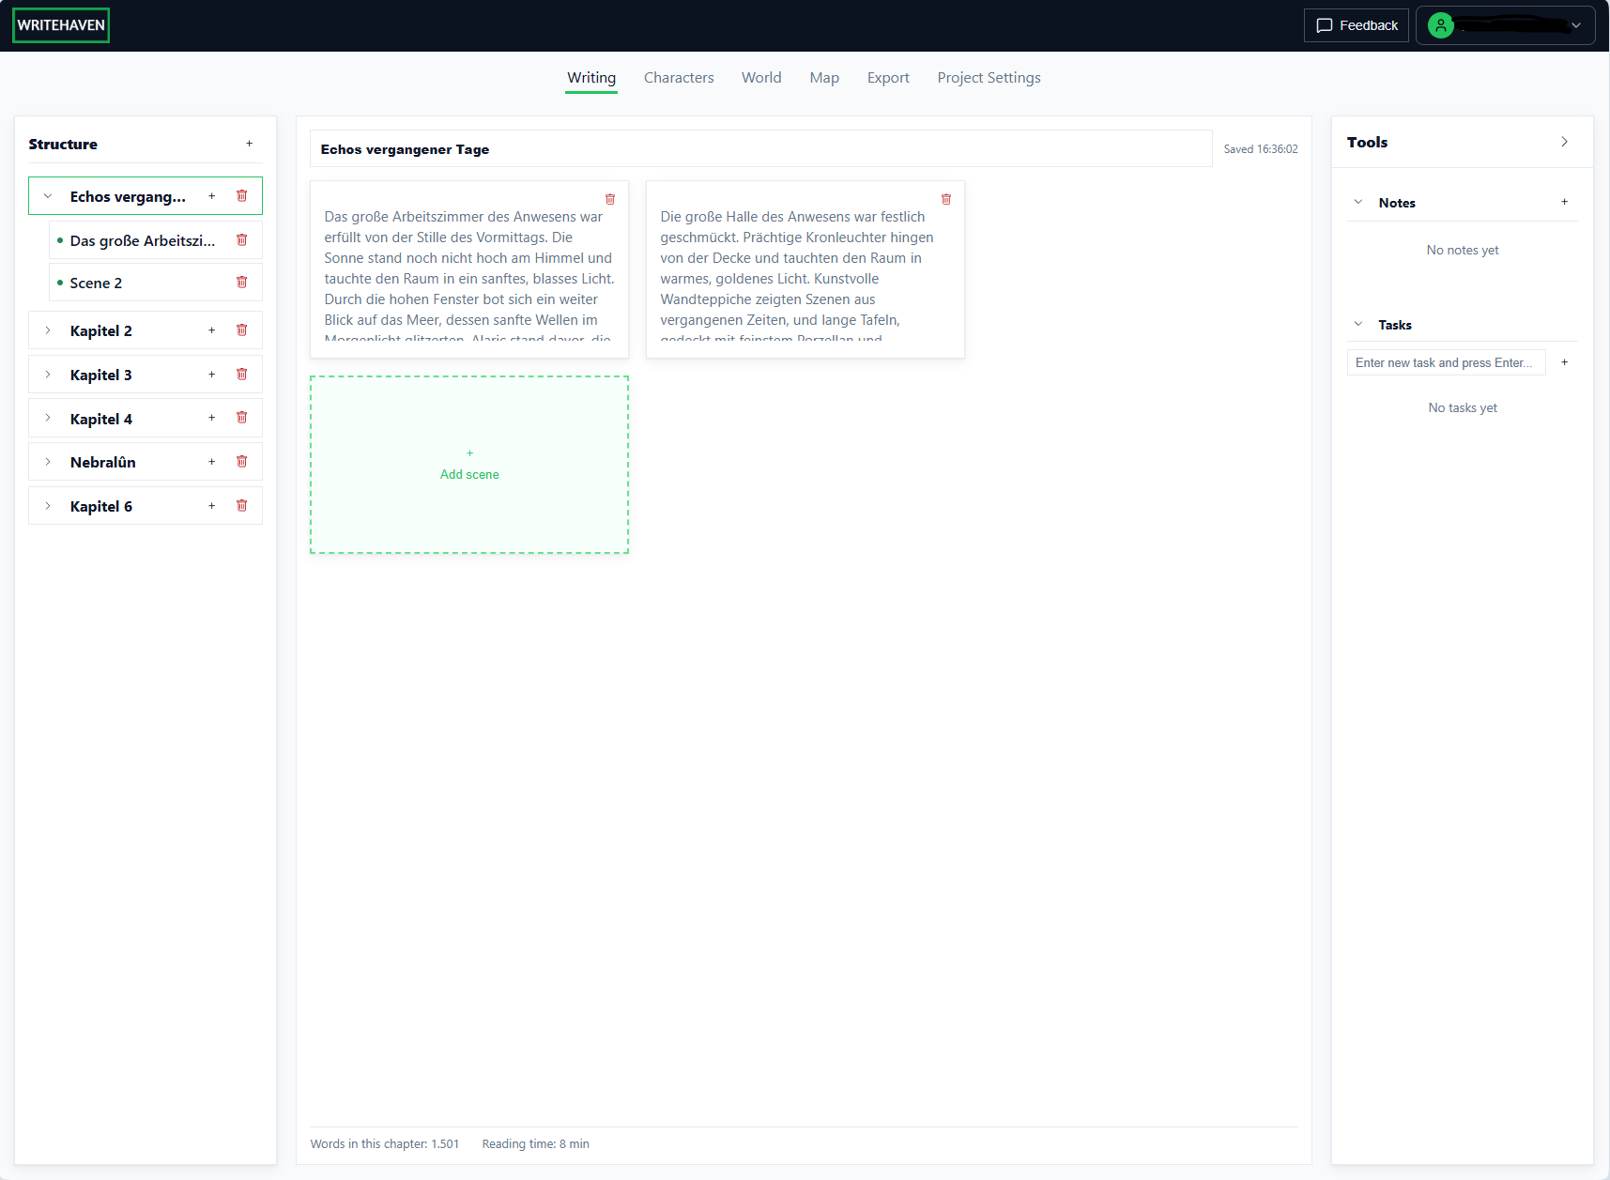Switch to the Characters tab

tap(678, 77)
